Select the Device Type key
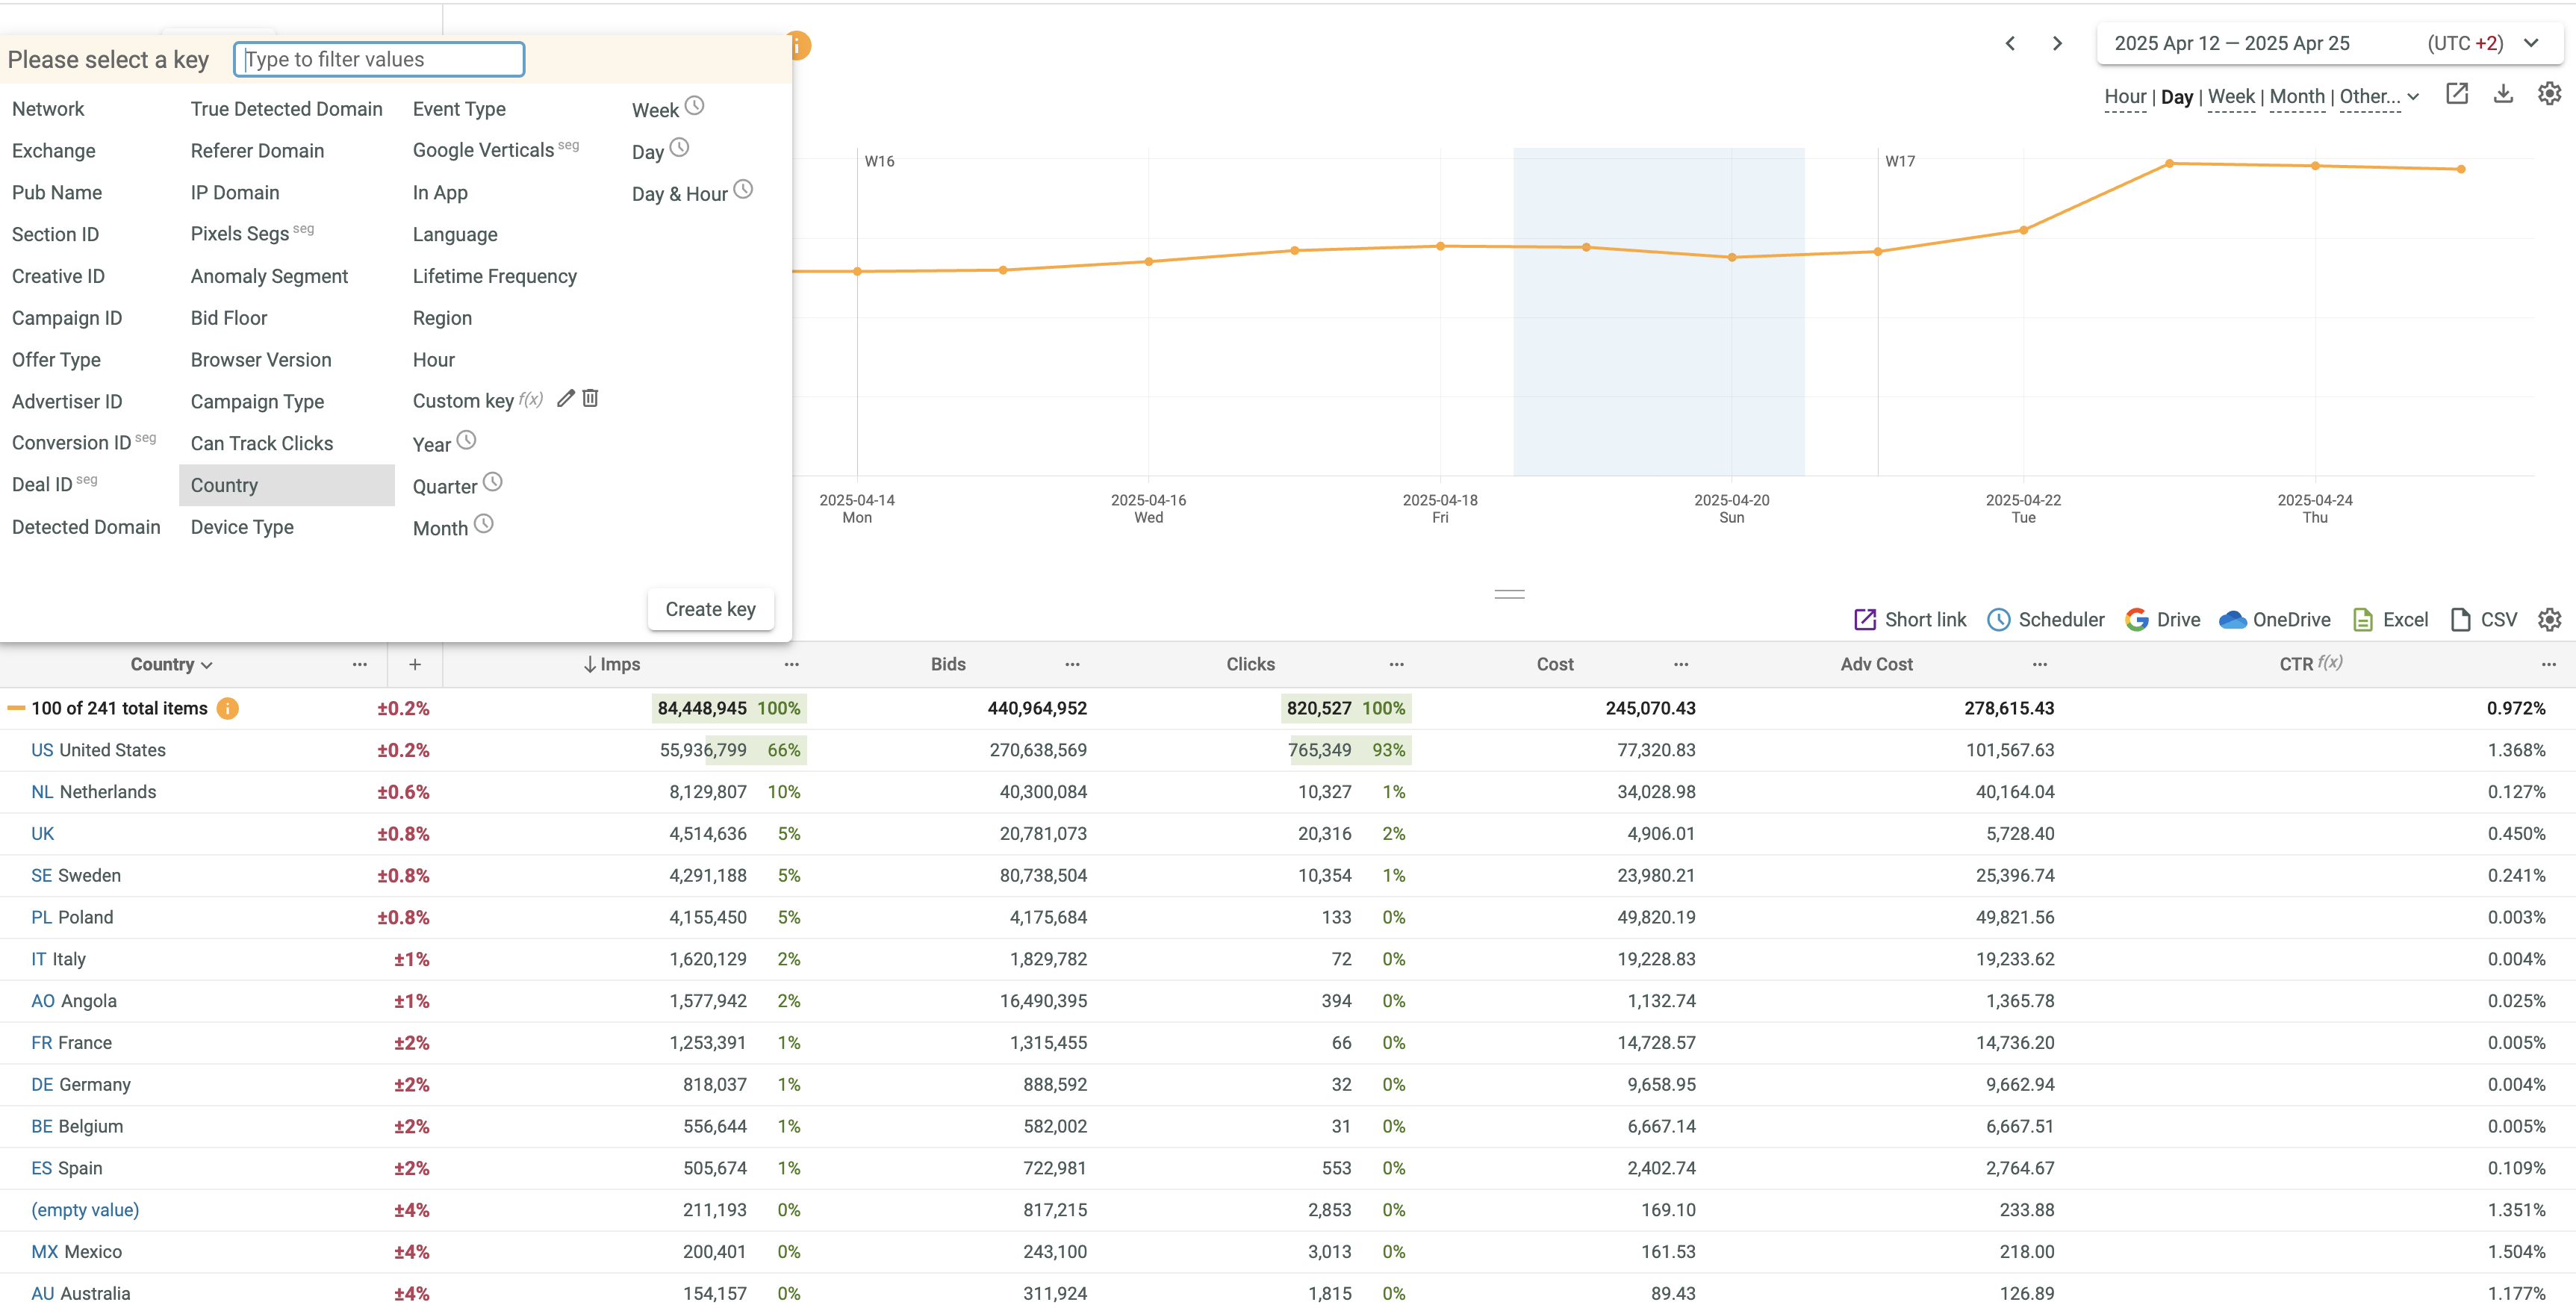 pos(242,527)
